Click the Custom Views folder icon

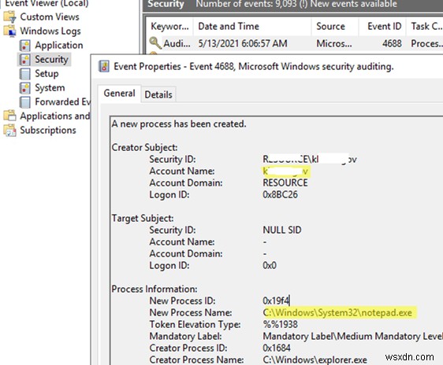click(x=9, y=17)
